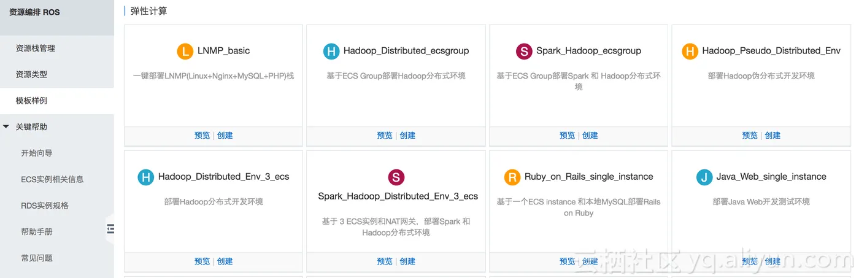Preview the LNMP_basic template
Viewport: 859px width, 278px height.
click(x=202, y=136)
